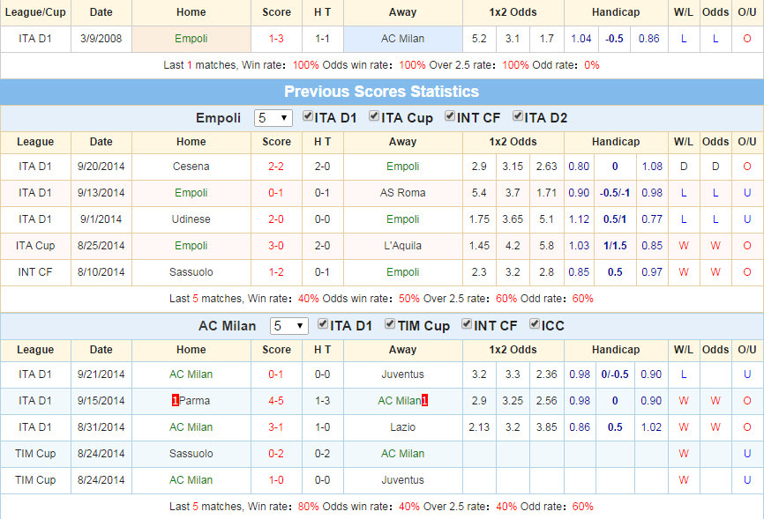Click the INT CF league cell on 8/10/2014
The width and height of the screenshot is (764, 519).
click(x=35, y=271)
